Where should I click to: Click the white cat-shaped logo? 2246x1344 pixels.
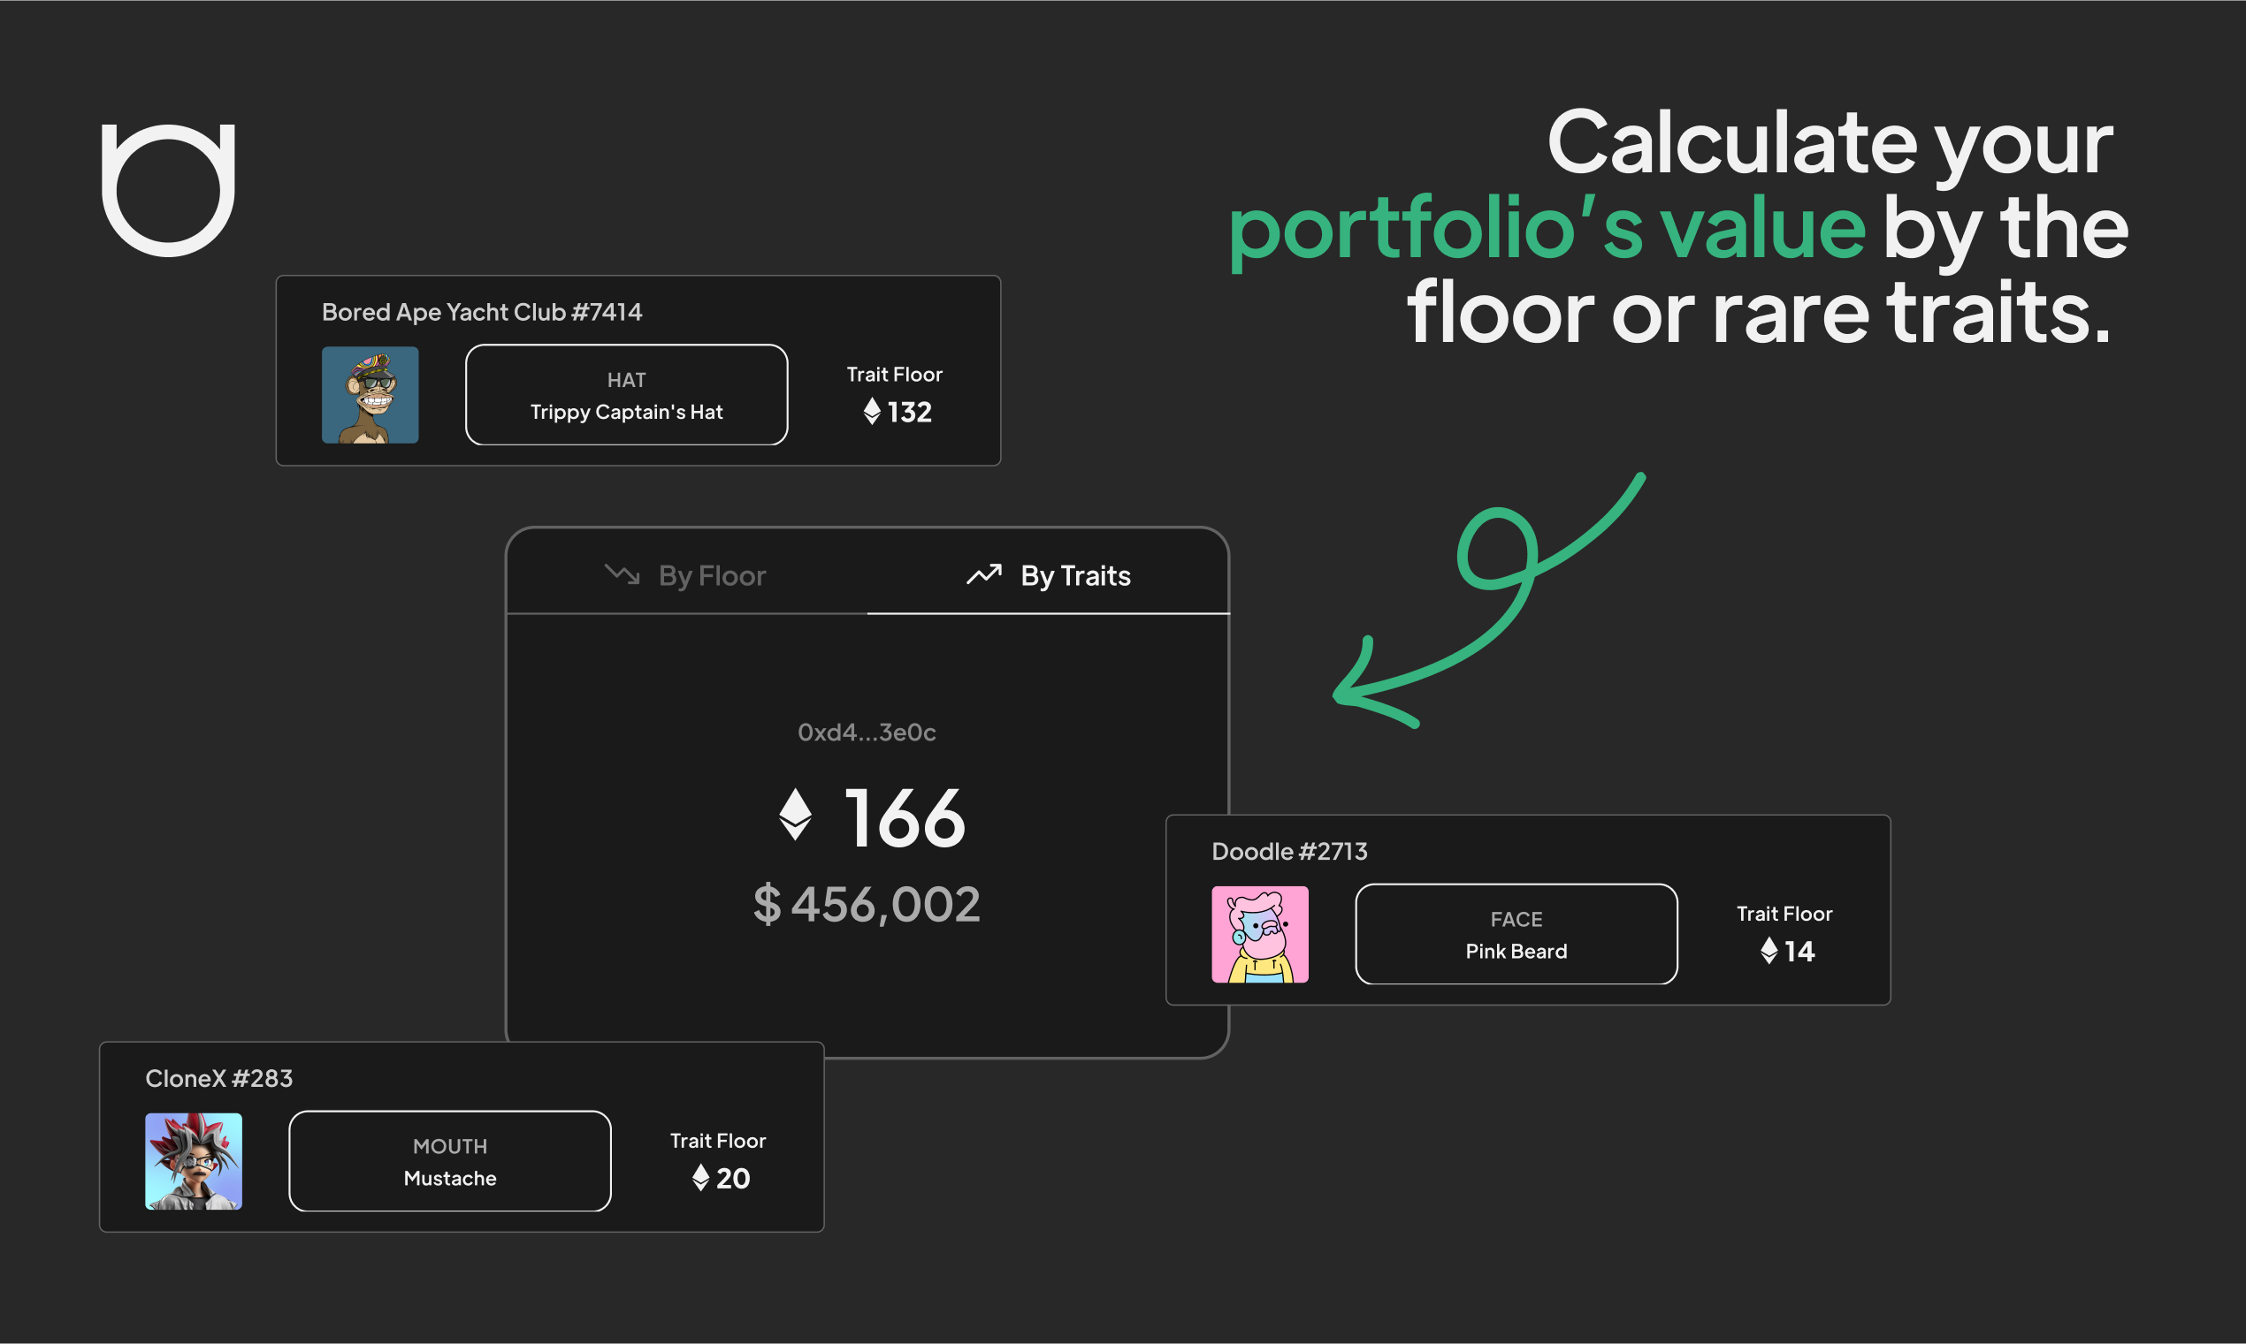(168, 190)
